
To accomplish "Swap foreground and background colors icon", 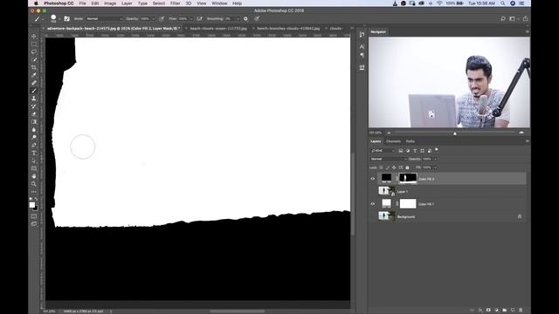I will point(36,200).
